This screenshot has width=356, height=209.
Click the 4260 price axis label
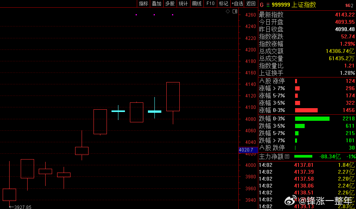pos(251,15)
